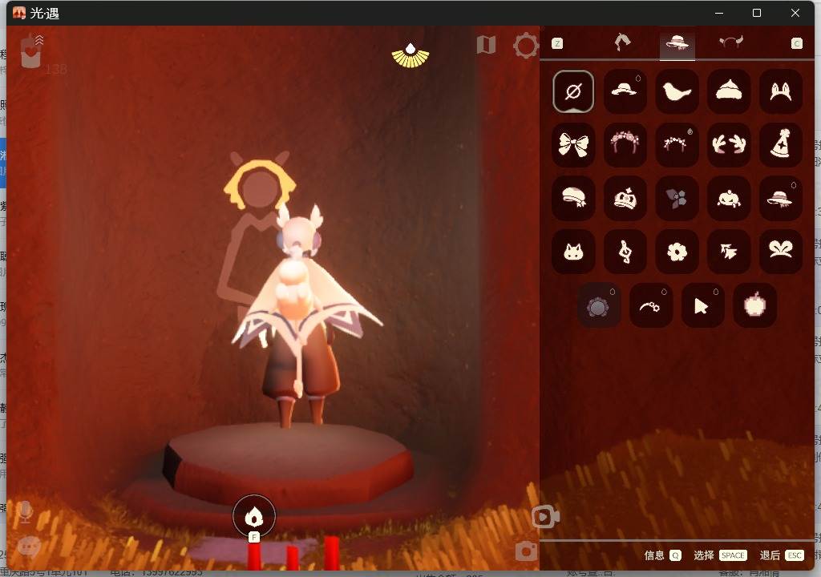Choose the star party hat
Image resolution: width=821 pixels, height=577 pixels.
click(780, 145)
